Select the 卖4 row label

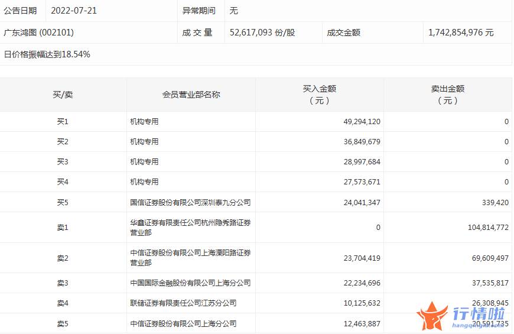click(x=63, y=303)
